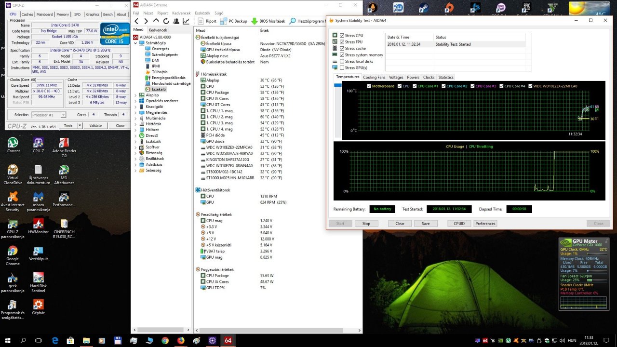This screenshot has height=347, width=617.
Task: Uncheck the Stress cache checkbox
Action: click(x=342, y=48)
